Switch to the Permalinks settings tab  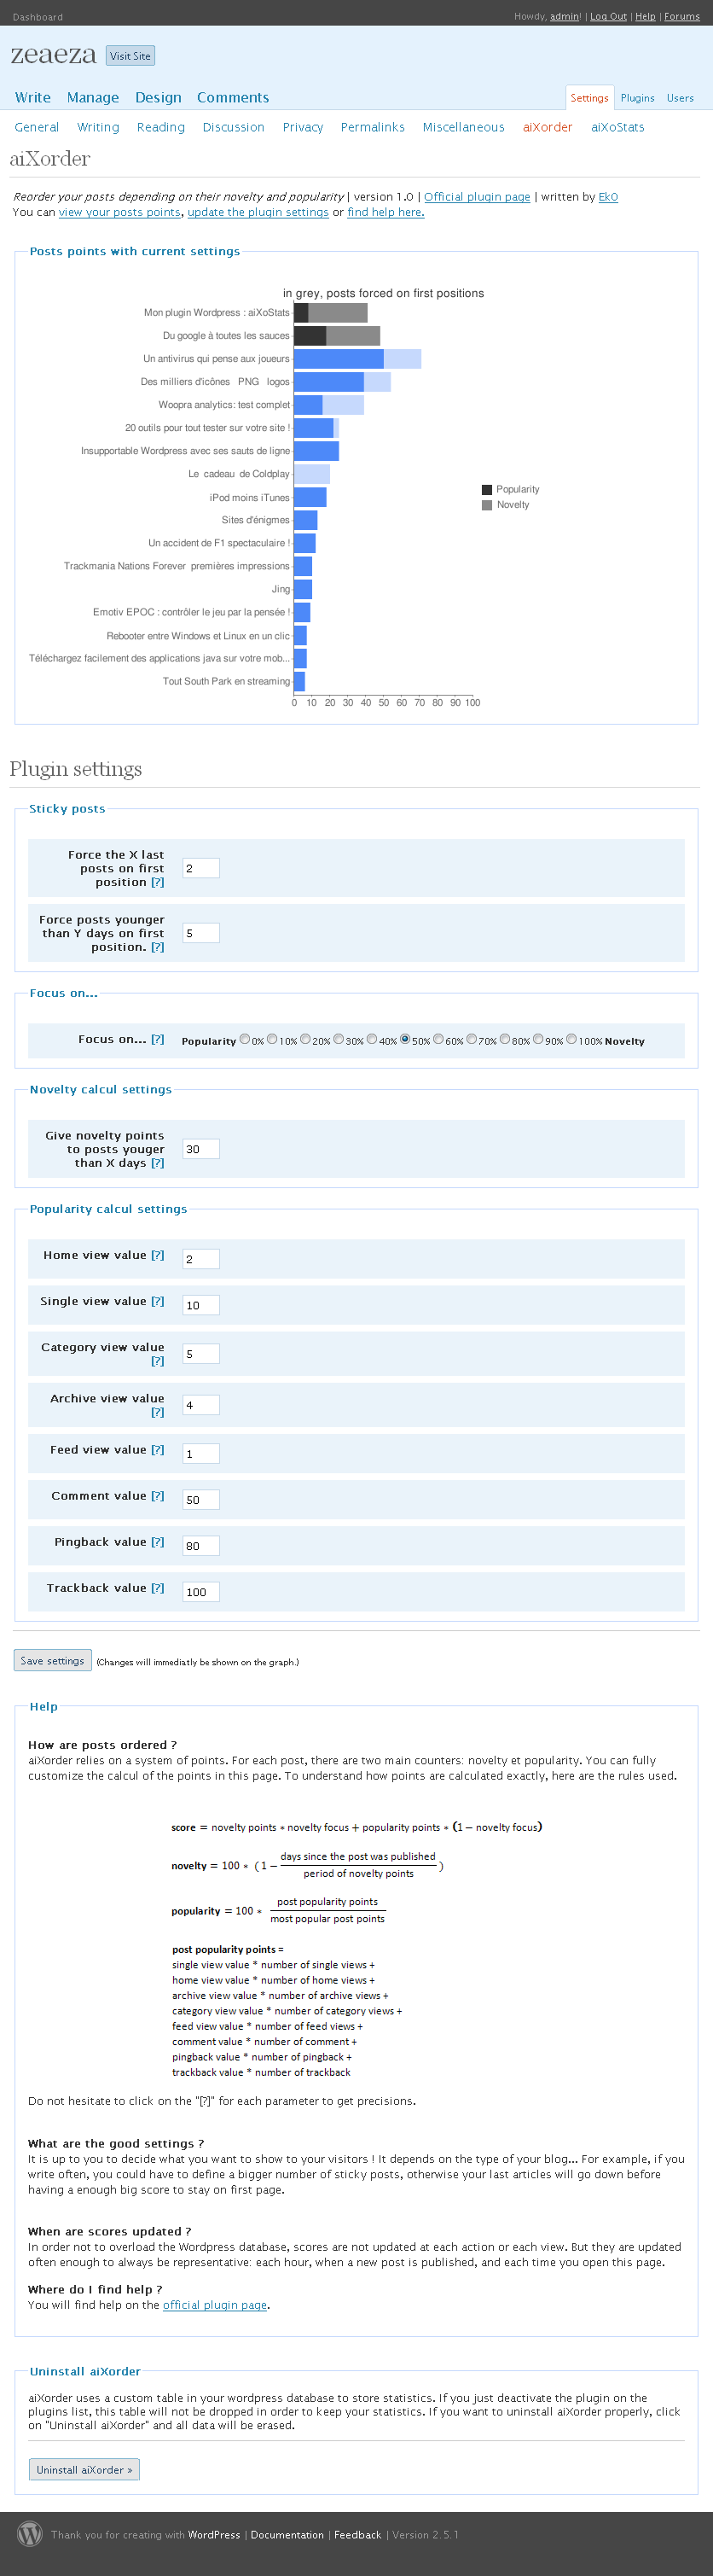373,127
